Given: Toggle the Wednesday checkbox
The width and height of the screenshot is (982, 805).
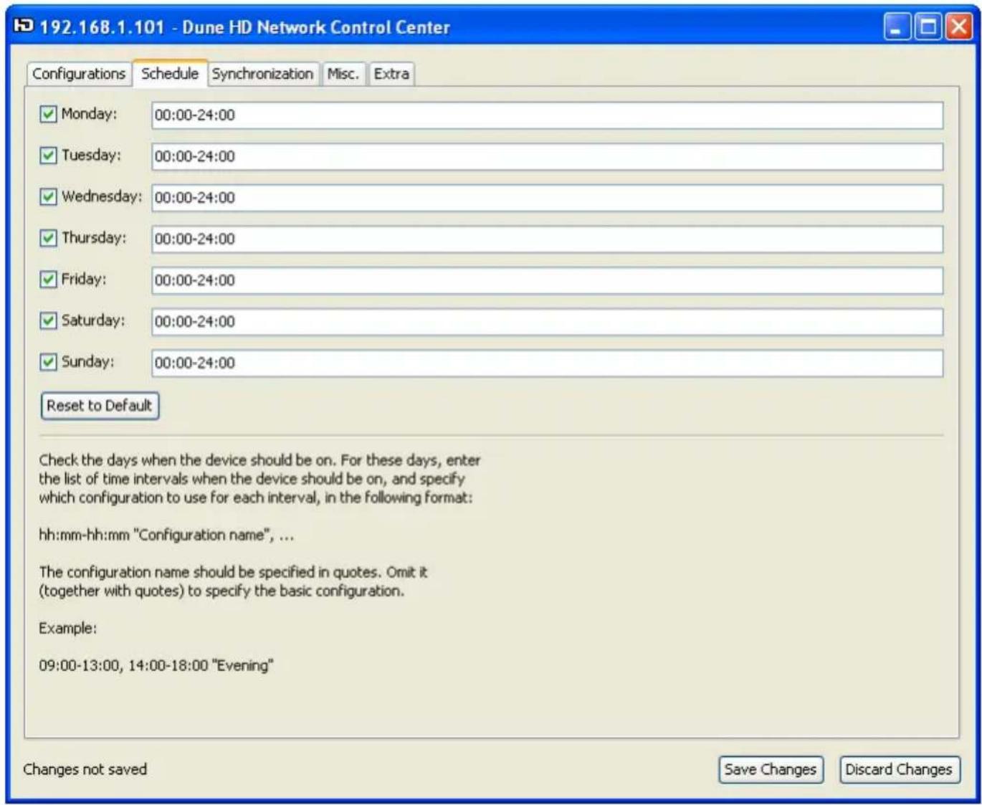Looking at the screenshot, I should click(48, 196).
